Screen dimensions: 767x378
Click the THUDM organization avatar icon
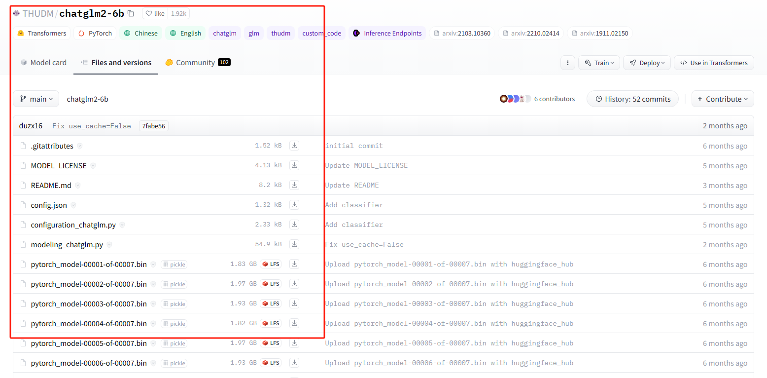16,13
